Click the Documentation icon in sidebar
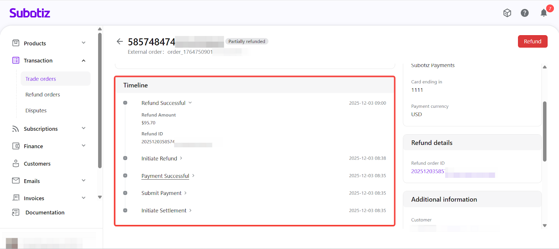Image resolution: width=559 pixels, height=249 pixels. click(x=16, y=212)
